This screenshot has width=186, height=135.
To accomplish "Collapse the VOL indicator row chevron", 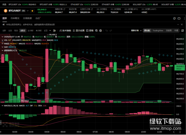I will (2, 40).
